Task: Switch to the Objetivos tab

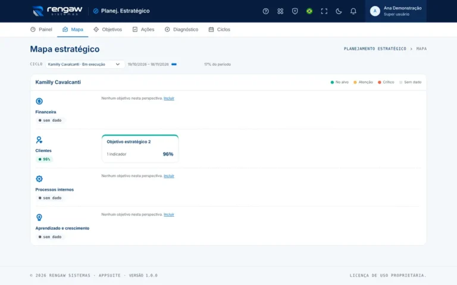Action: [108, 29]
